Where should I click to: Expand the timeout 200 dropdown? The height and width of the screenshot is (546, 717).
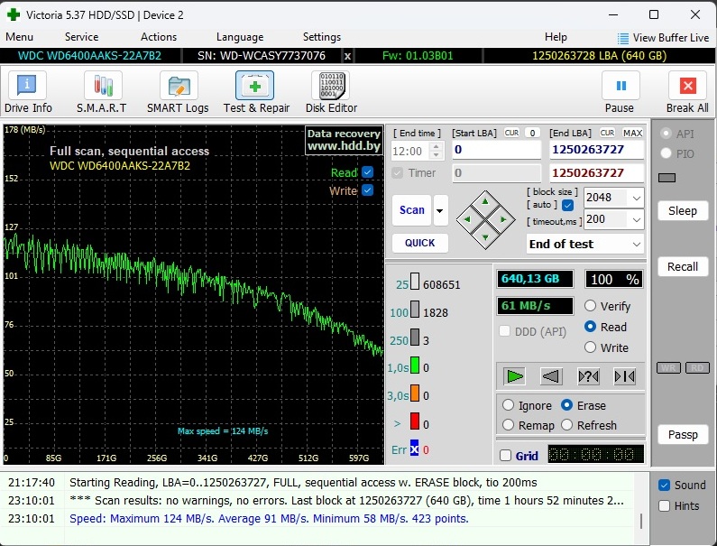637,219
